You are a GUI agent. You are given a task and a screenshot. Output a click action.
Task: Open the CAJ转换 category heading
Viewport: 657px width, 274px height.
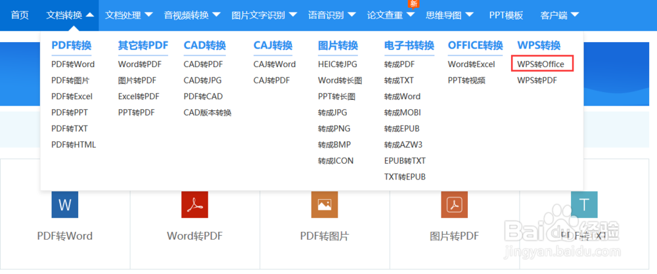click(x=273, y=45)
